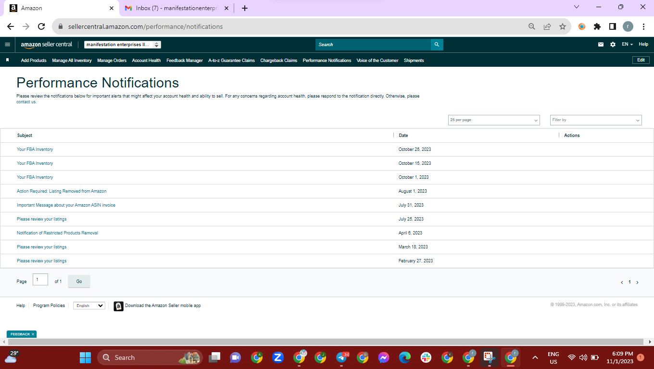Bookmark this page with the star icon

click(563, 27)
